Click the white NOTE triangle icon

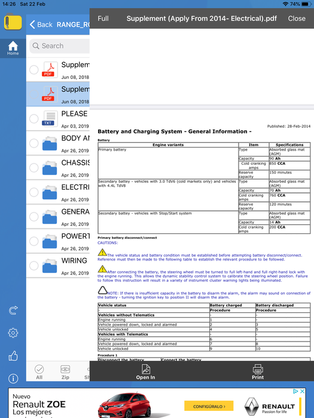pos(102,290)
